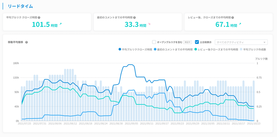Enable the オープンプルリクを含む checkbox
Screen dimensions: 277x137
(x=154, y=42)
